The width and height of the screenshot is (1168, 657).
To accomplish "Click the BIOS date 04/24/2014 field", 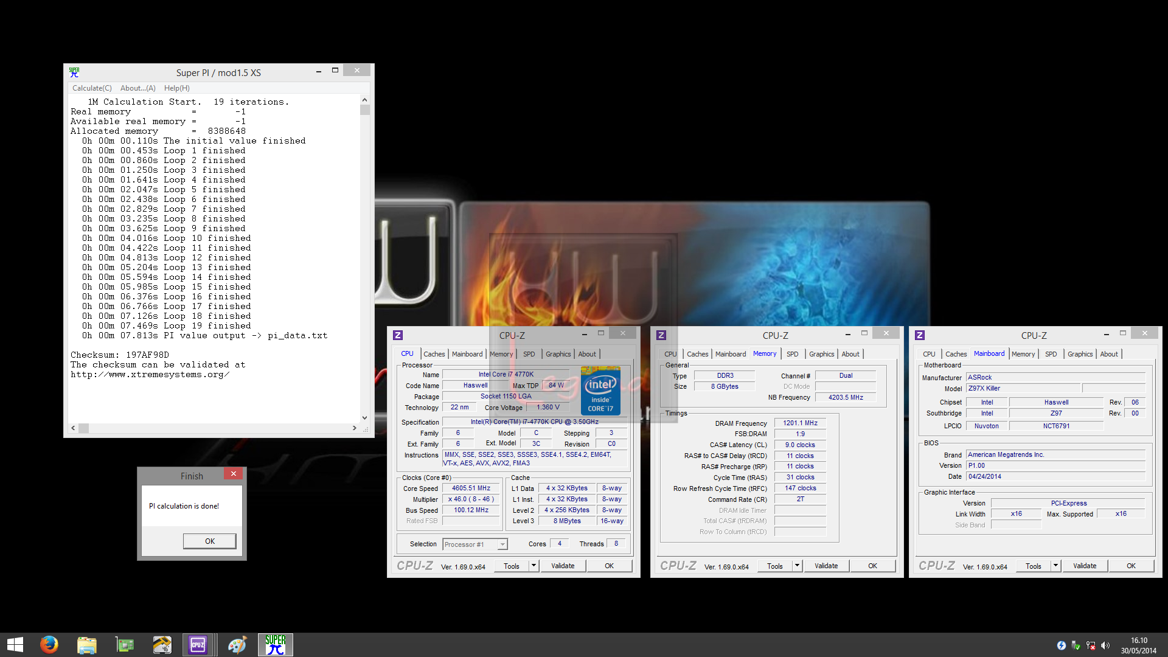I will [x=1055, y=476].
